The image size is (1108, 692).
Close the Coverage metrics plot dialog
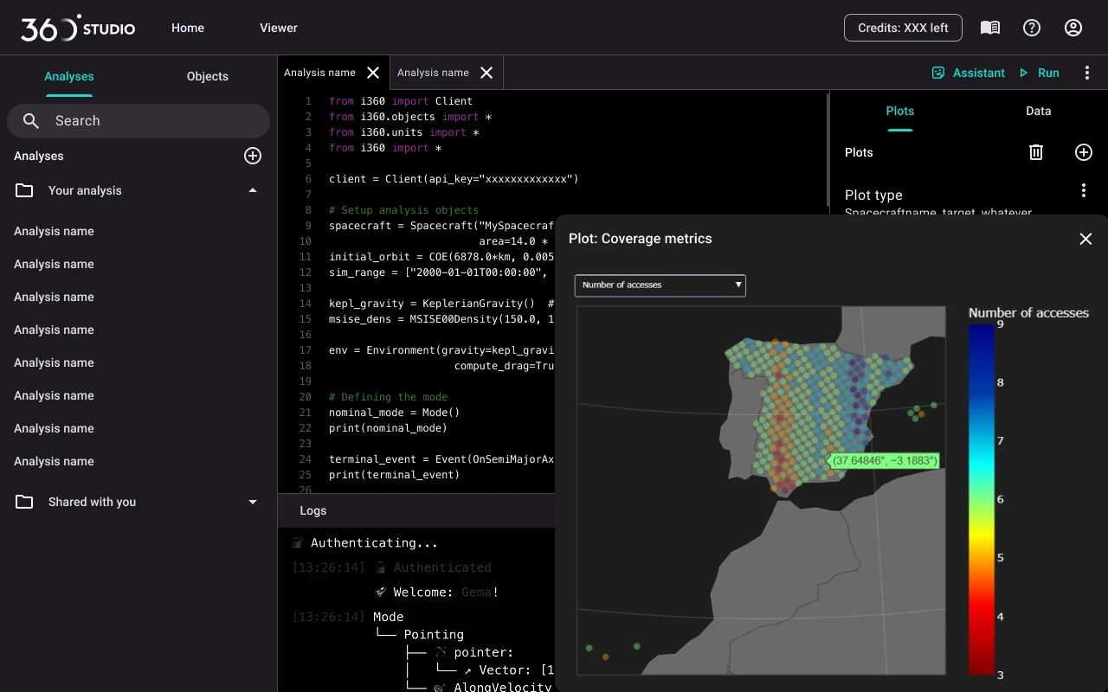coord(1085,239)
